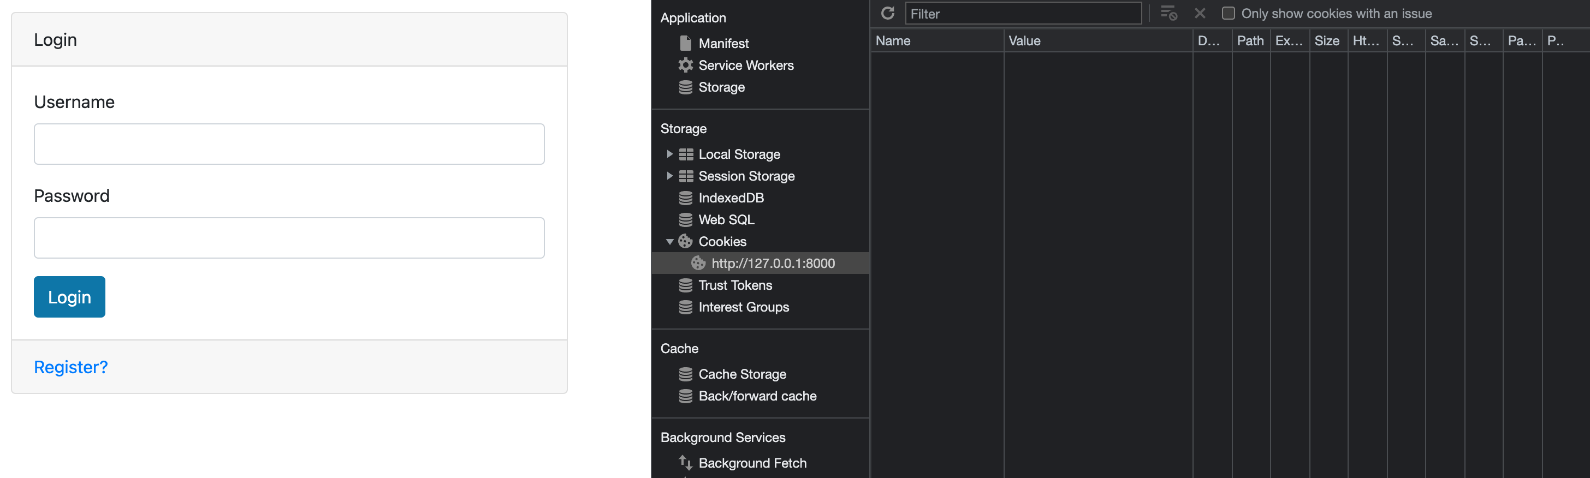Screen dimensions: 1590x478
Task: Click the cookie icon beside http://127.0.0.1:8000
Action: [x=698, y=263]
